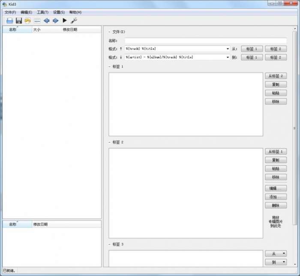Viewport: 300px width, 276px height.
Task: Click the album art drop area
Action: pyautogui.click(x=276, y=222)
